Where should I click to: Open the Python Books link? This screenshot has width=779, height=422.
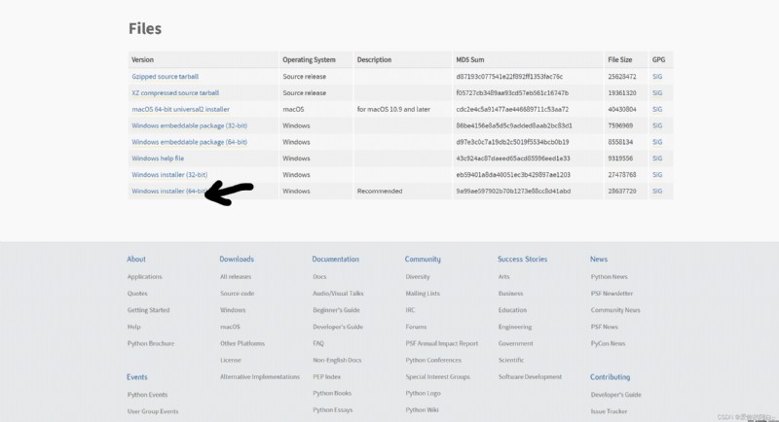pyautogui.click(x=332, y=393)
